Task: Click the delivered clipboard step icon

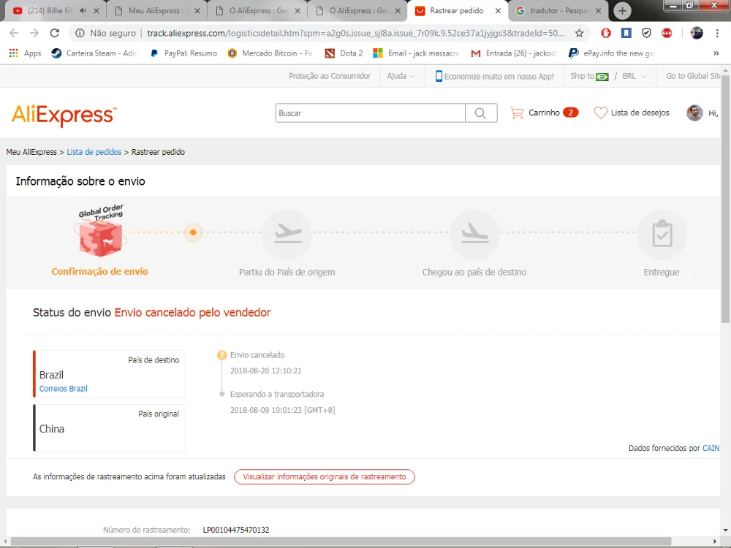Action: coord(662,233)
